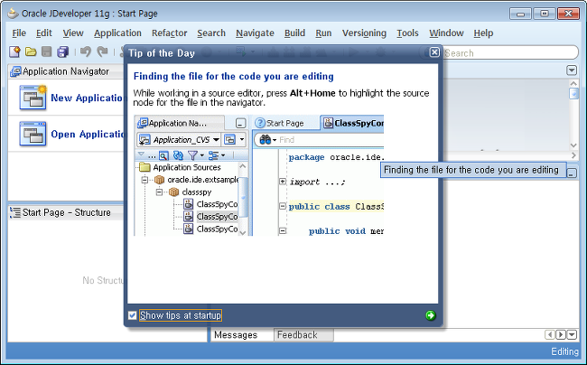Click the New Application icon
587x365 pixels.
pos(33,98)
